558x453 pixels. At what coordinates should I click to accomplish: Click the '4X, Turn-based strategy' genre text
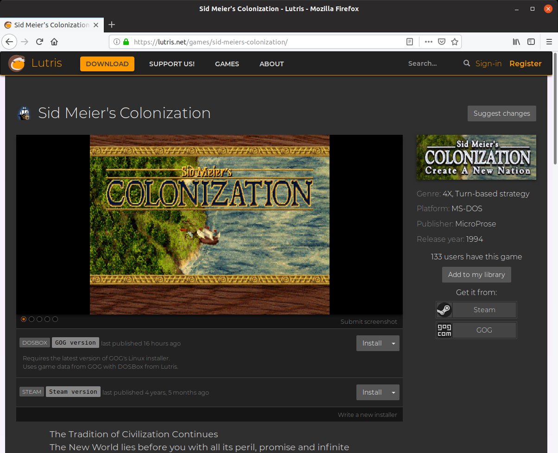point(486,194)
